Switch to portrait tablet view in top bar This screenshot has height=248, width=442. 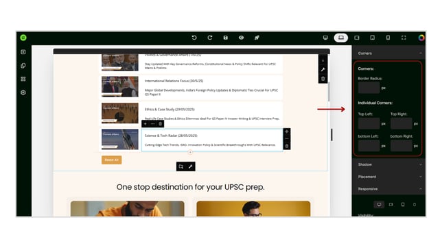point(373,38)
